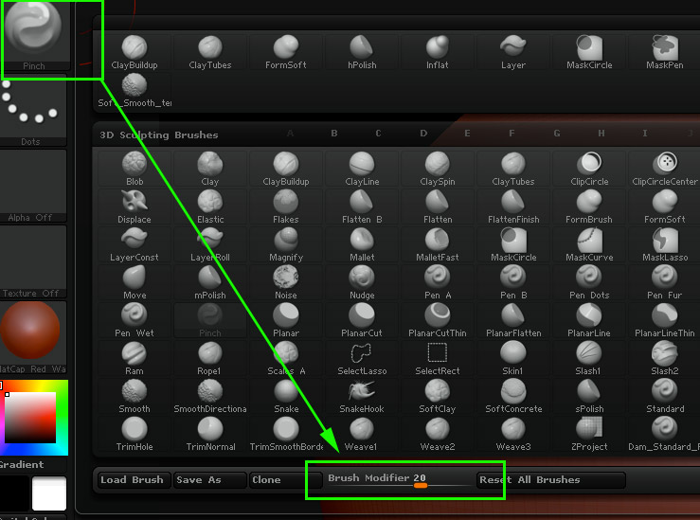Select the Pen Wet brush
This screenshot has width=700, height=520.
pos(135,320)
